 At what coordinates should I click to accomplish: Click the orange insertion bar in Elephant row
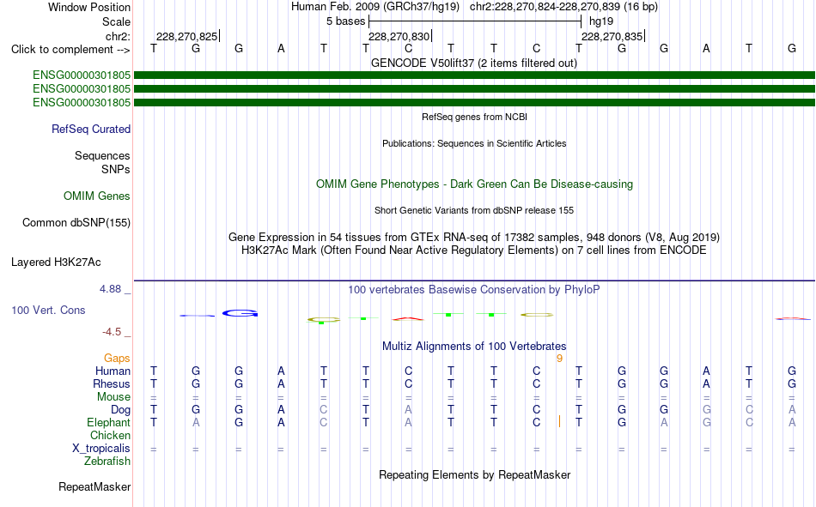[559, 421]
